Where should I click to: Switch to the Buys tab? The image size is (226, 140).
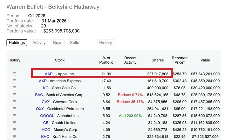pos(58,43)
